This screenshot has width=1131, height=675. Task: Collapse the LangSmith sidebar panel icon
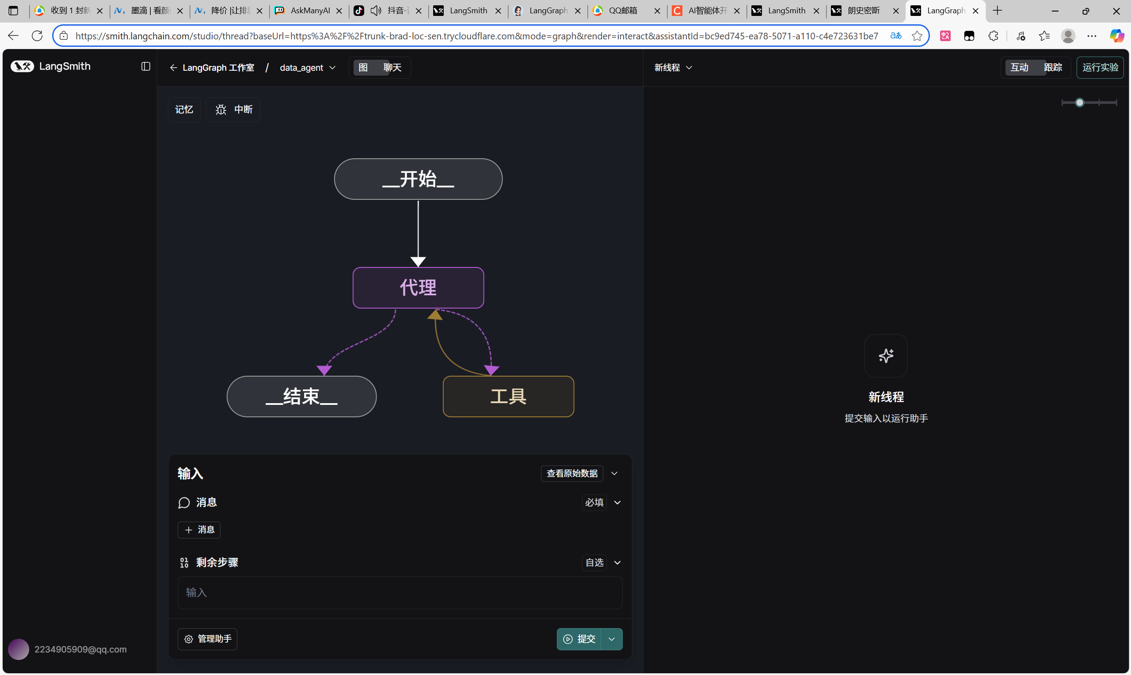click(x=145, y=66)
